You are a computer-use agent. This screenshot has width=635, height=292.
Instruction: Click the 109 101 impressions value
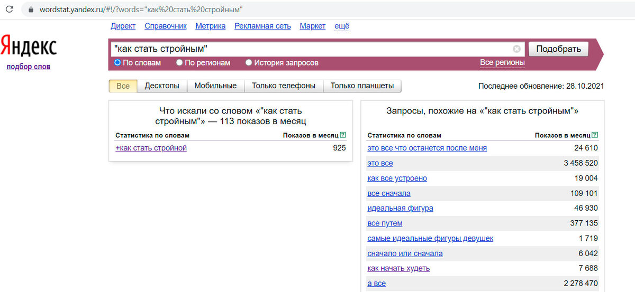584,193
